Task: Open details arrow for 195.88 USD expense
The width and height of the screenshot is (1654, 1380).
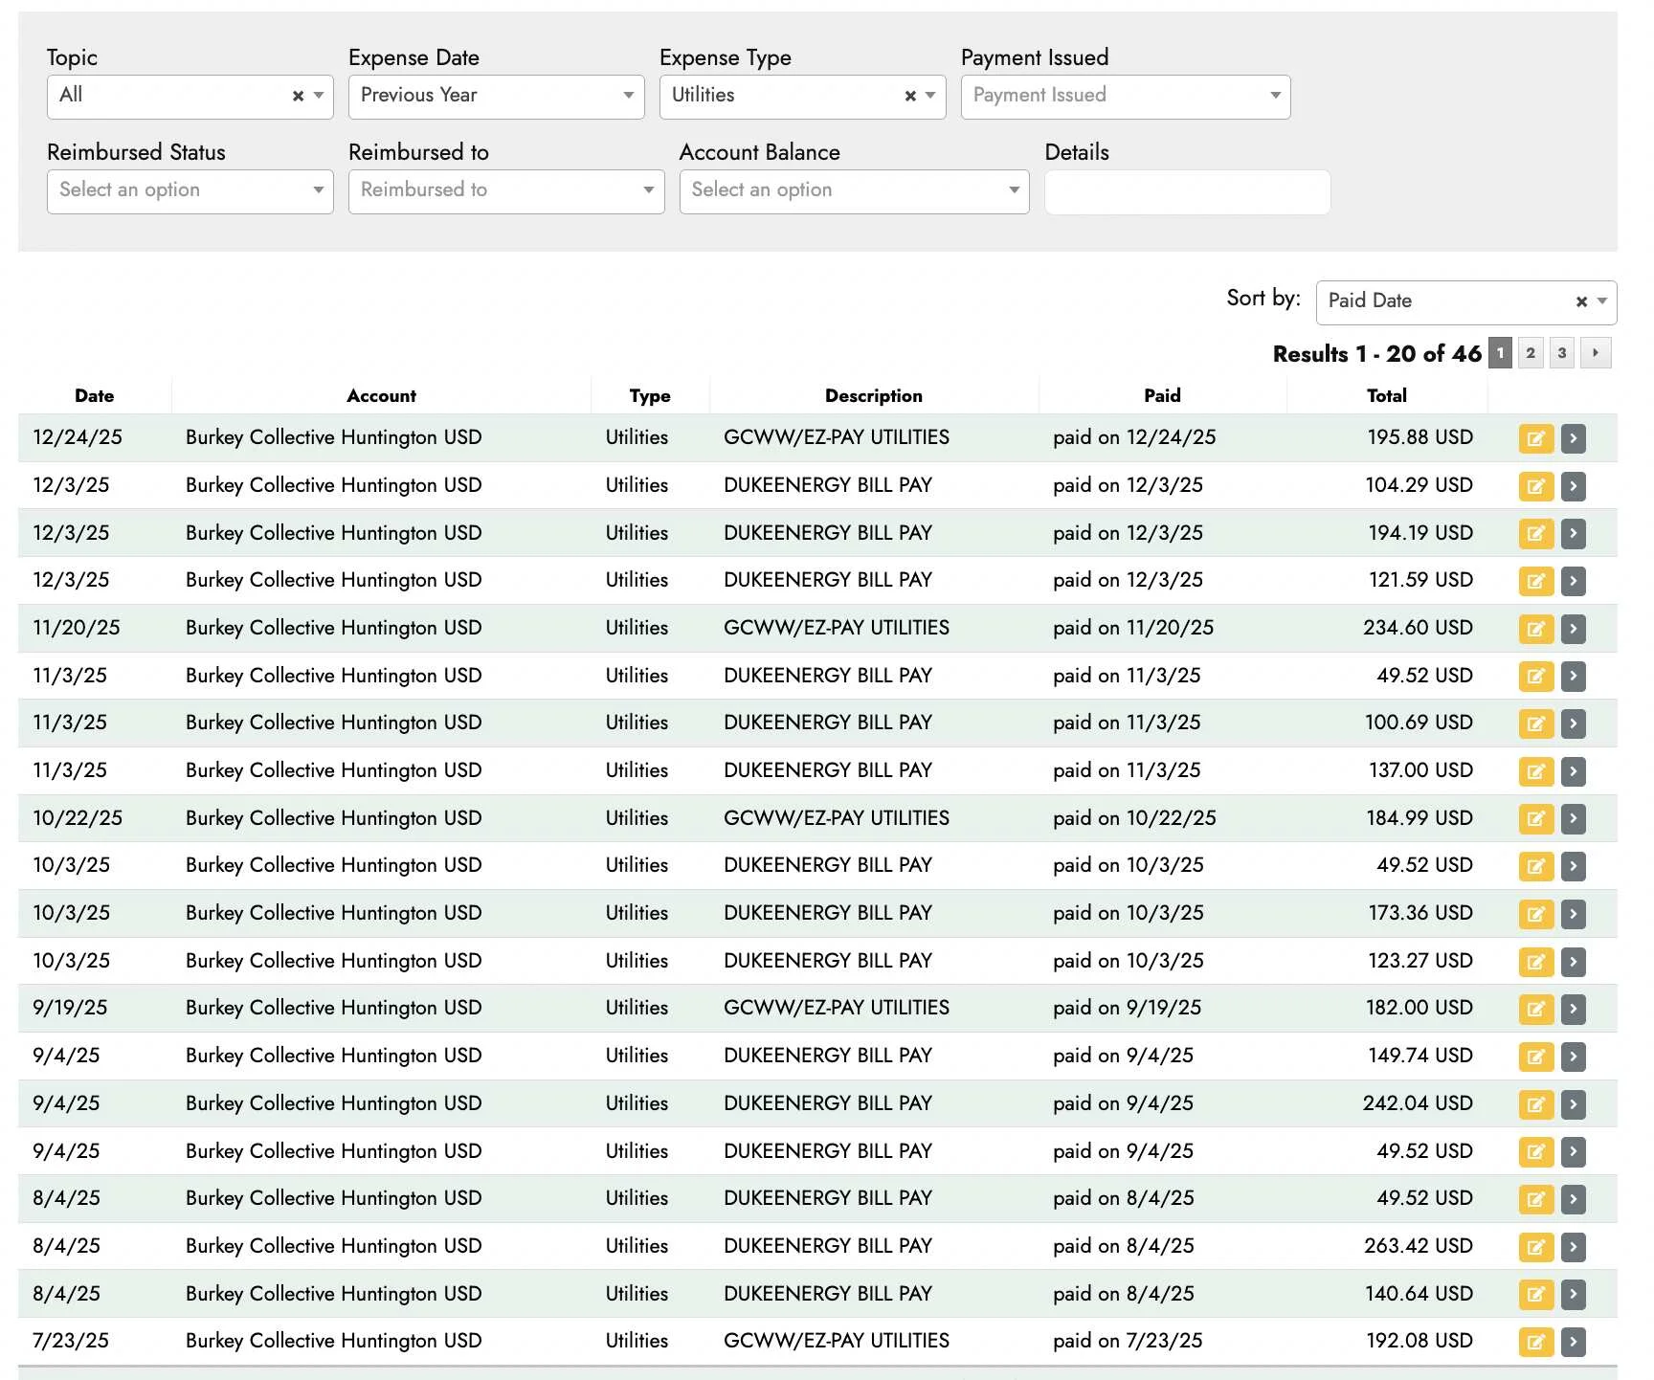Action: point(1573,439)
